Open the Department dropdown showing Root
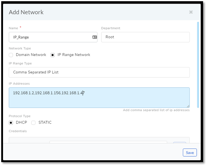Viewport: 207px width, 166px height. [x=146, y=37]
